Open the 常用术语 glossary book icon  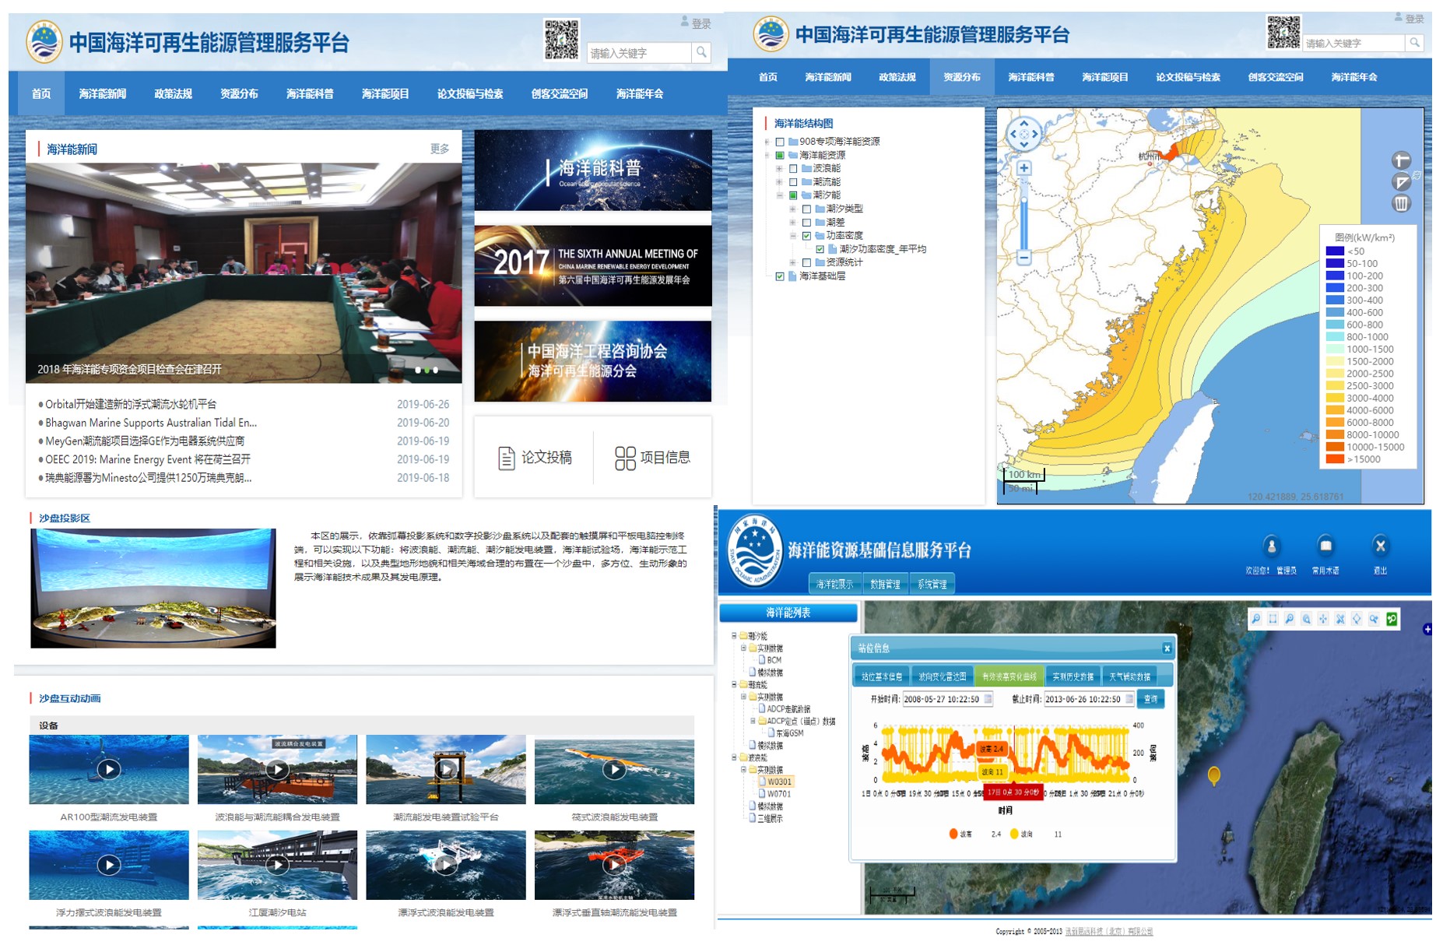1325,546
